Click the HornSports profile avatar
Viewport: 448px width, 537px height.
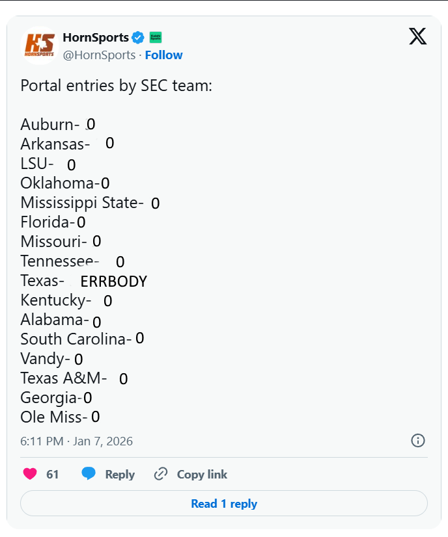[40, 46]
